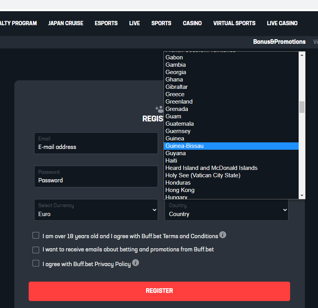
Task: Pick Grenada from the country list
Action: (231, 109)
